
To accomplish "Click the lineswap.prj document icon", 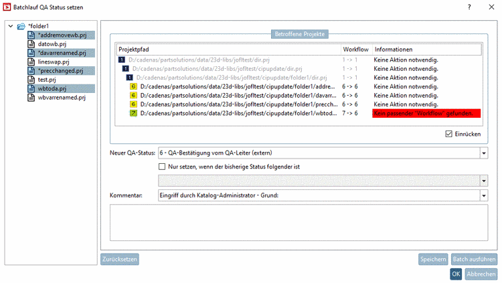I will pos(31,62).
